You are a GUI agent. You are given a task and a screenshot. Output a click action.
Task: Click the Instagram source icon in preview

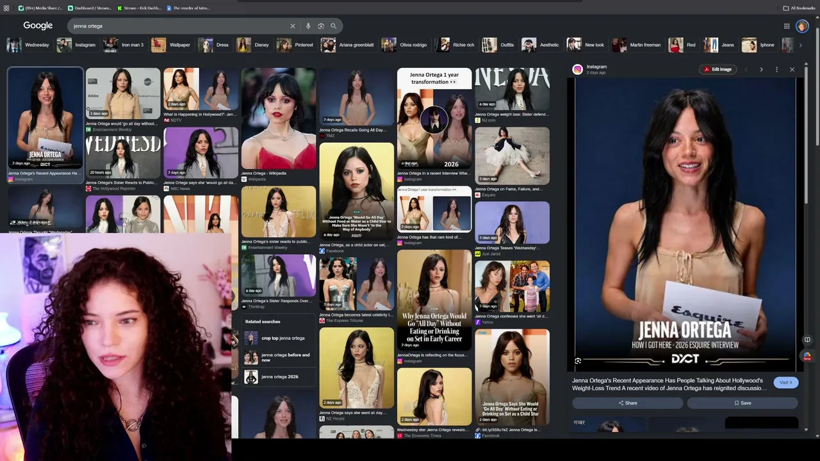[577, 69]
